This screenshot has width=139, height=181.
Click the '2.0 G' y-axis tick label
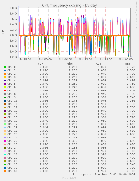13,35
